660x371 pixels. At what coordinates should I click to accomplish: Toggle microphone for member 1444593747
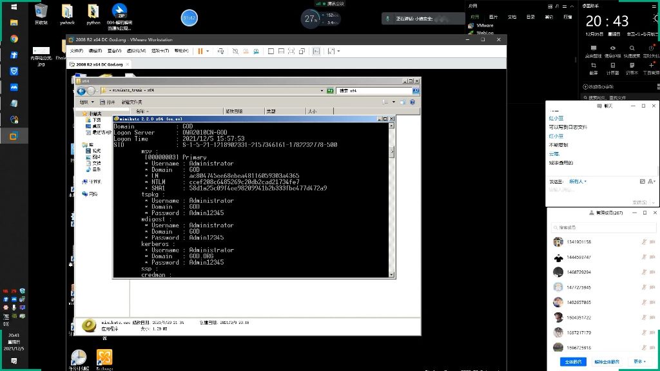644,257
